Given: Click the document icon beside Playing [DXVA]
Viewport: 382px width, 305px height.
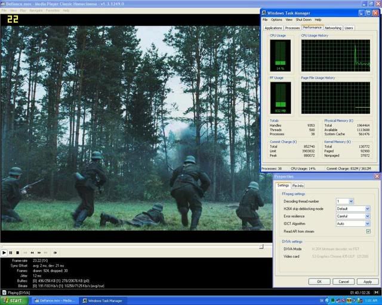Looking at the screenshot, I should (4, 292).
